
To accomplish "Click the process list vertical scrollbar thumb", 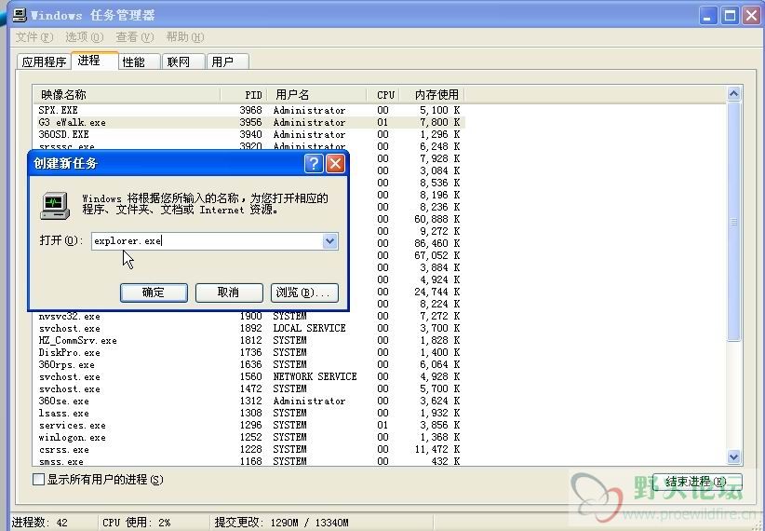I will tap(733, 222).
